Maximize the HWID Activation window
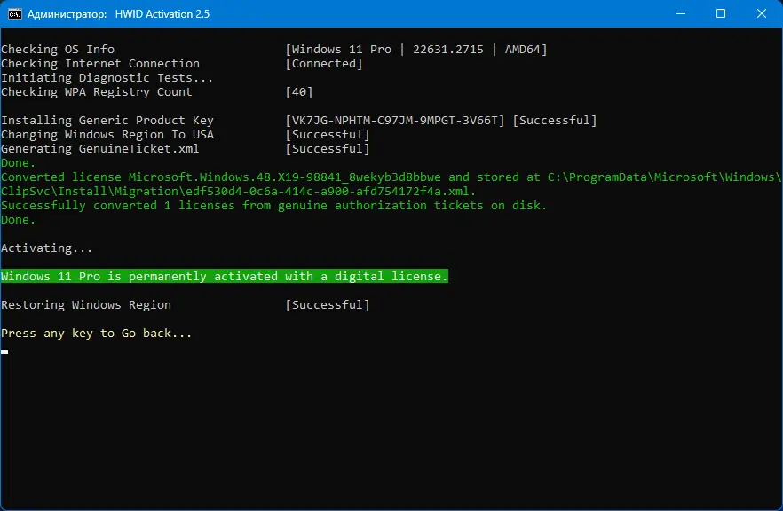Viewport: 783px width, 511px height. click(x=720, y=14)
